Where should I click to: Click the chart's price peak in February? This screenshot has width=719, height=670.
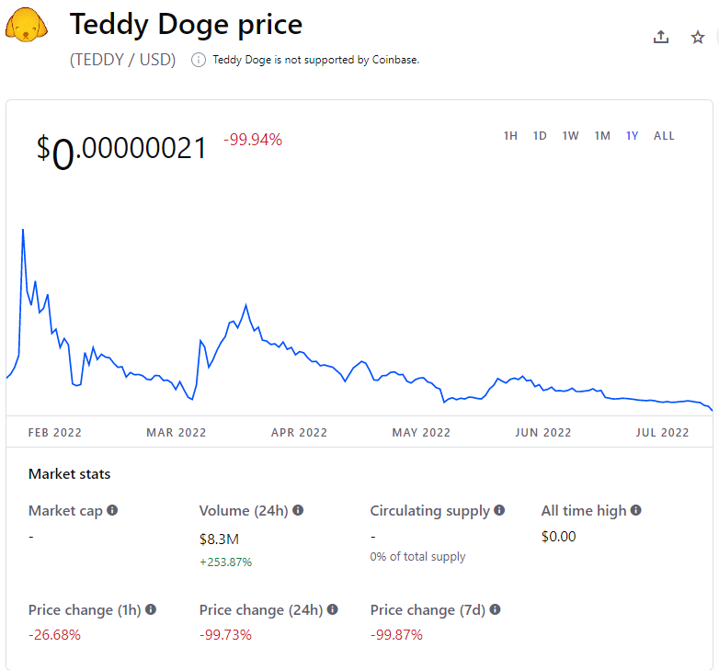[x=22, y=230]
